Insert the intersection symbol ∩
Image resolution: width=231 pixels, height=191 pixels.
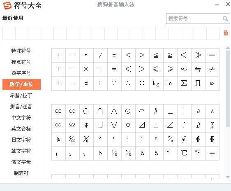[100, 111]
